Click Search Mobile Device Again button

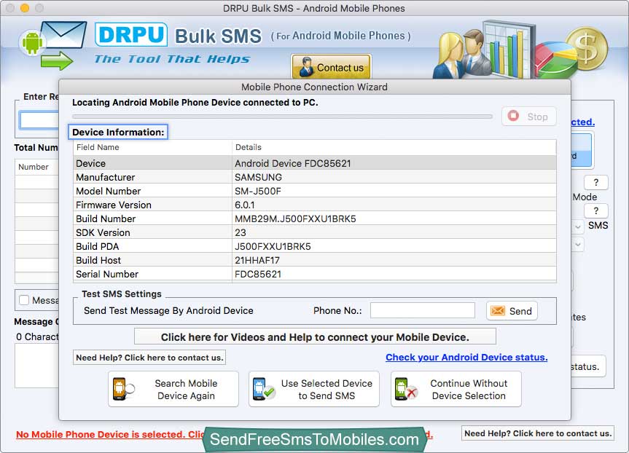173,389
